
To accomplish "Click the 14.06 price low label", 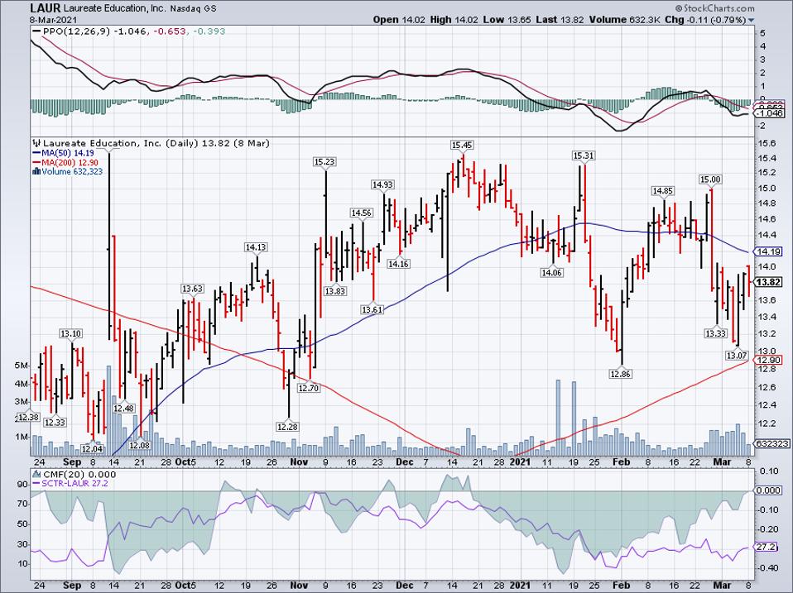I will pyautogui.click(x=552, y=273).
